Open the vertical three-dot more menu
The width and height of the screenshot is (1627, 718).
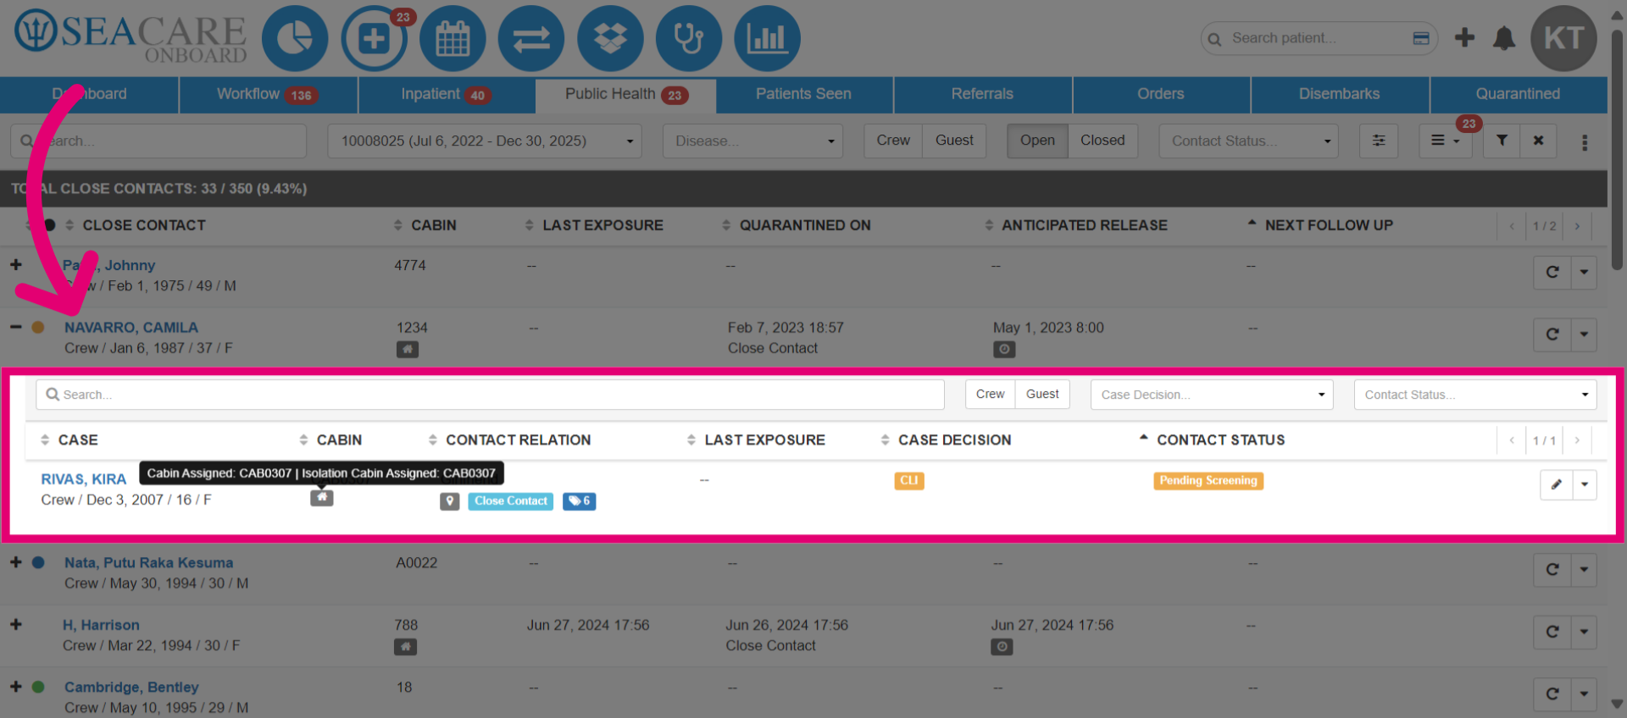point(1585,142)
